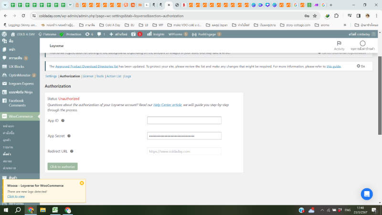Focus the App Secret password field
The height and width of the screenshot is (215, 382).
pos(184,136)
